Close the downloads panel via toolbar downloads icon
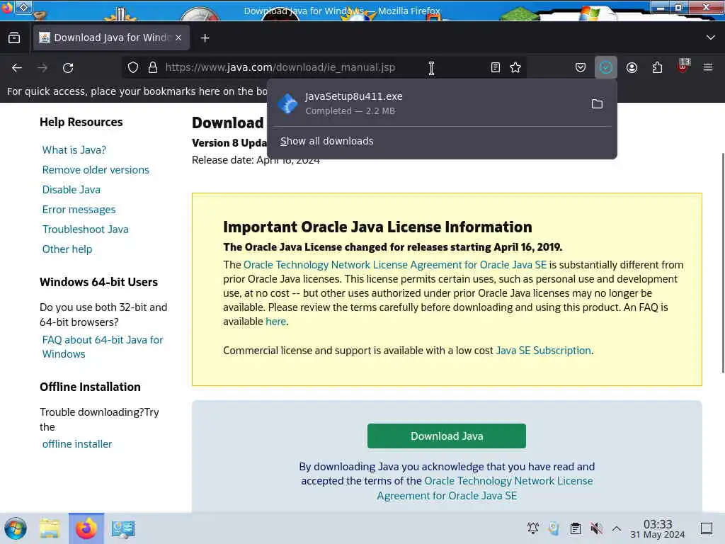Screen dimensions: 725x544 [x=606, y=67]
